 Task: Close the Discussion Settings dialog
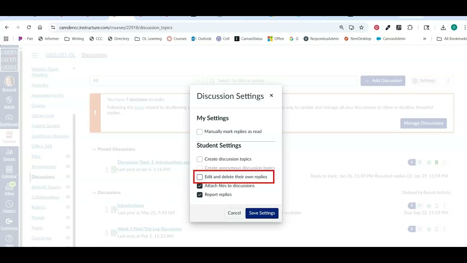271,95
